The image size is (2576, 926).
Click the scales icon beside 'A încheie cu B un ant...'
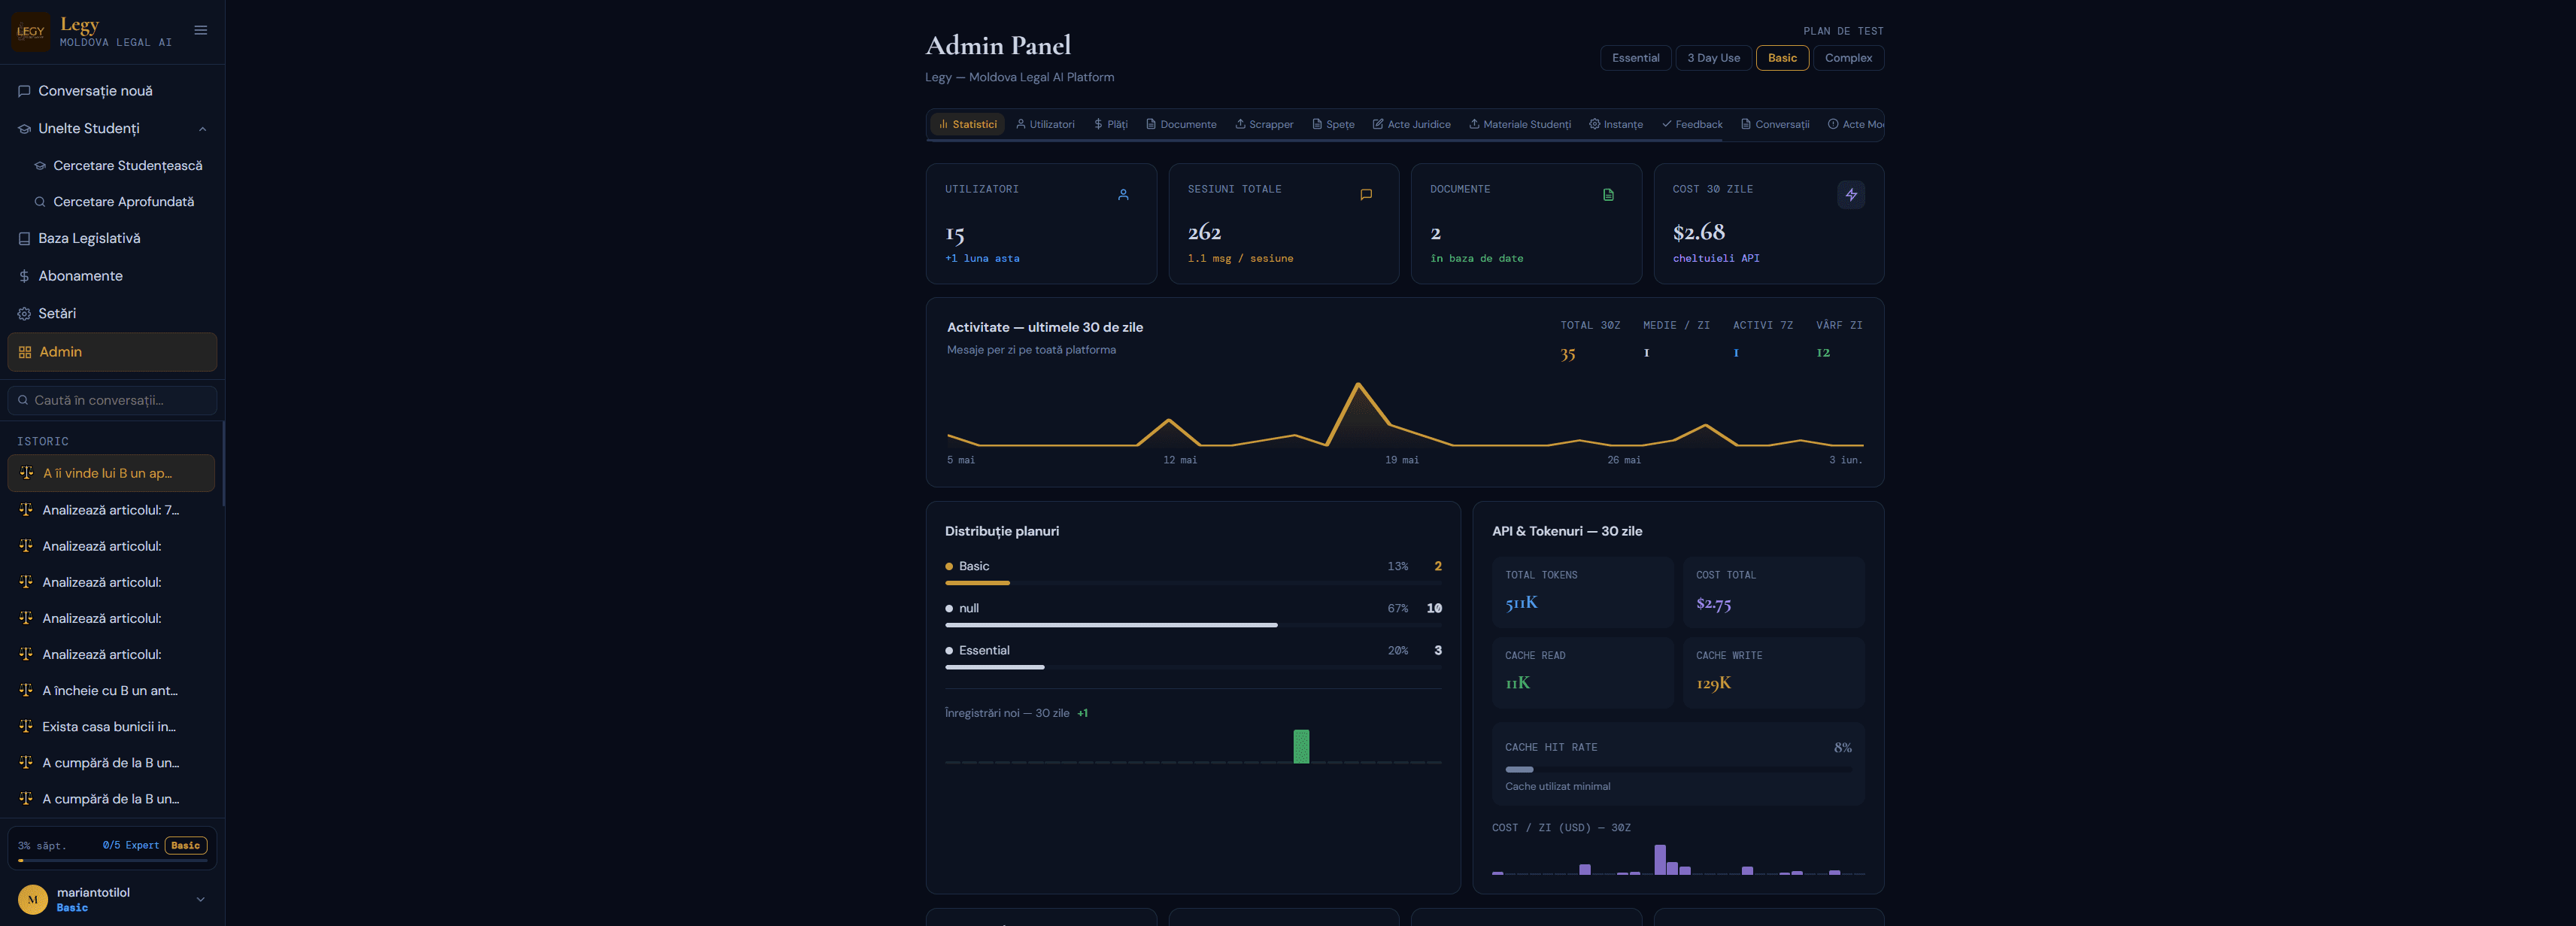(26, 690)
